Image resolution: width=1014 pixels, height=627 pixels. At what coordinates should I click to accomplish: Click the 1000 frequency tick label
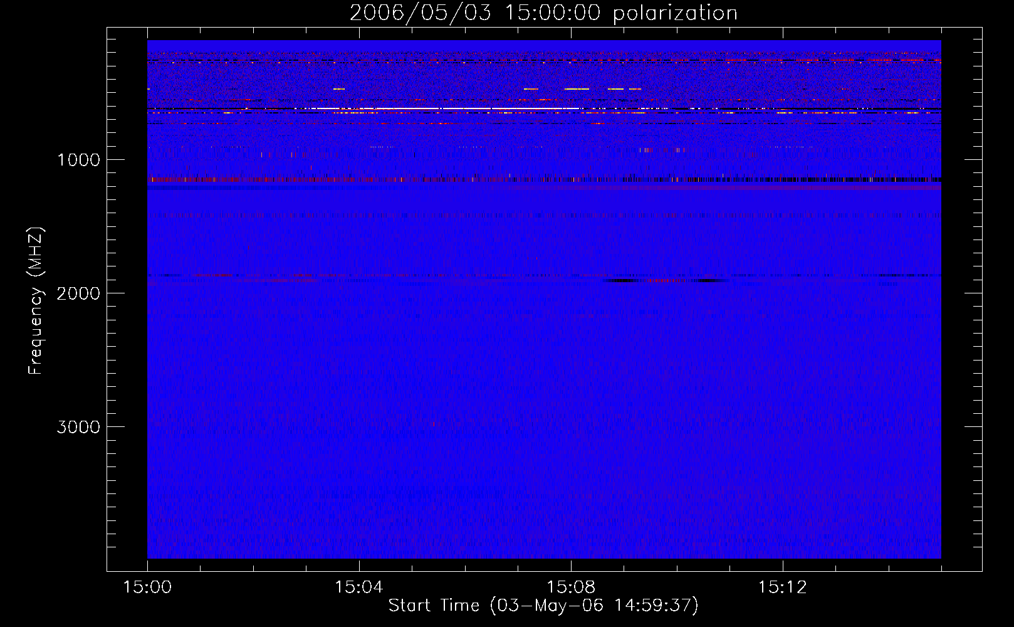[x=78, y=160]
